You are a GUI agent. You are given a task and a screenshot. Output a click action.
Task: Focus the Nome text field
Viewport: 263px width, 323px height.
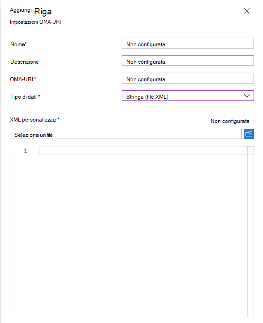[x=188, y=43]
